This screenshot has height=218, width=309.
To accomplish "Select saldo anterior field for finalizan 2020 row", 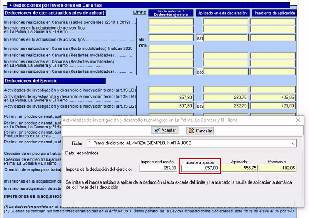I will 171,48.
